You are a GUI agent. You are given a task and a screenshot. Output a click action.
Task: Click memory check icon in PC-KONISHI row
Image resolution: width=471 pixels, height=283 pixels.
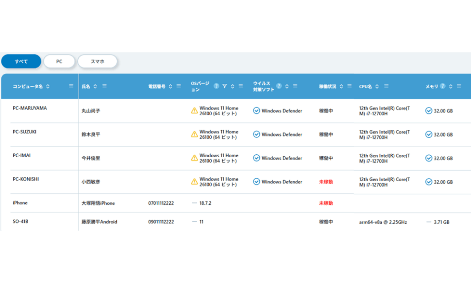(429, 182)
